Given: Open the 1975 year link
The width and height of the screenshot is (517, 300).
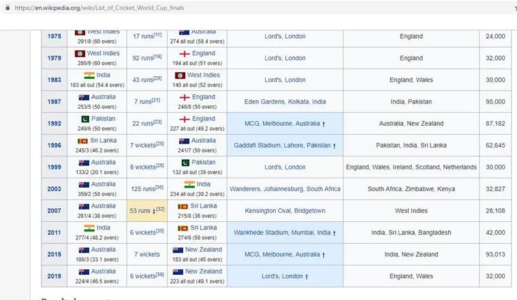Looking at the screenshot, I should [x=54, y=36].
